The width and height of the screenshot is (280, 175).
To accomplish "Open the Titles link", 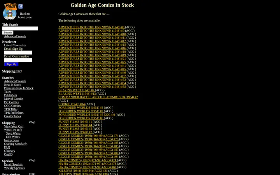I will pyautogui.click(x=7, y=92).
